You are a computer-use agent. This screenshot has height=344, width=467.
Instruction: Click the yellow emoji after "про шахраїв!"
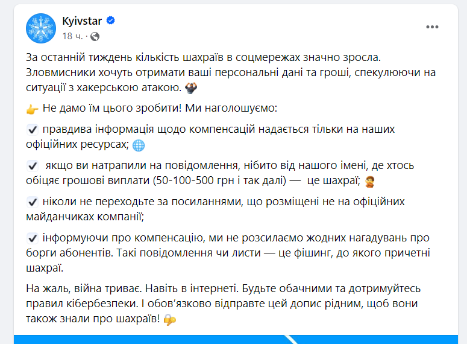tap(170, 319)
